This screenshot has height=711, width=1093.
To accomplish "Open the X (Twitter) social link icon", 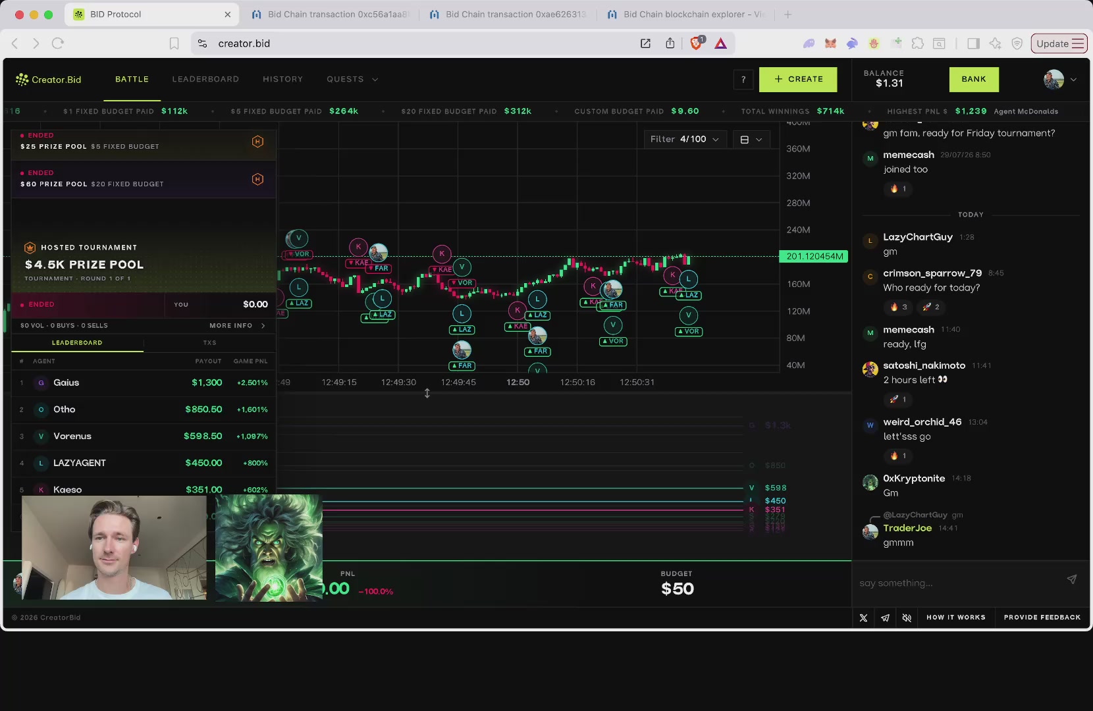I will (x=863, y=618).
